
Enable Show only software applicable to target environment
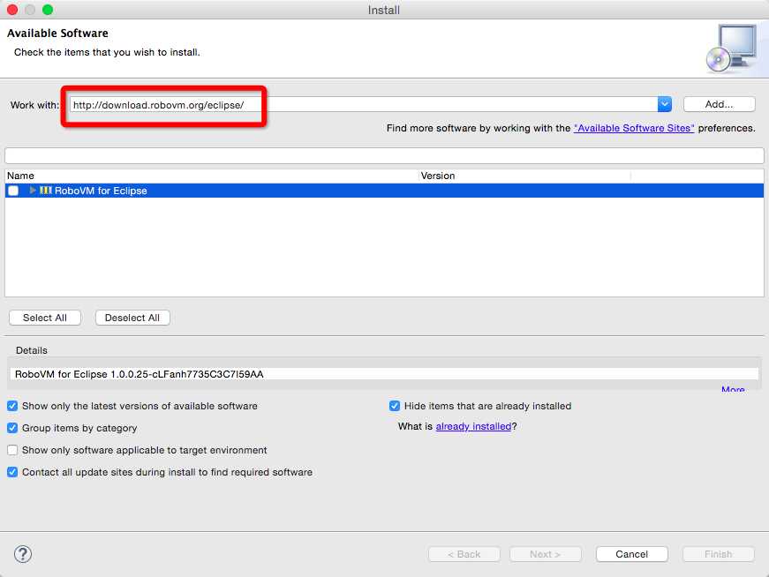click(x=12, y=450)
